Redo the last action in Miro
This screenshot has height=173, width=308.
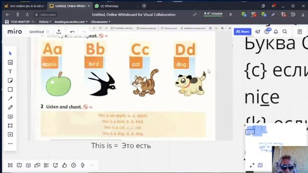(x=84, y=32)
